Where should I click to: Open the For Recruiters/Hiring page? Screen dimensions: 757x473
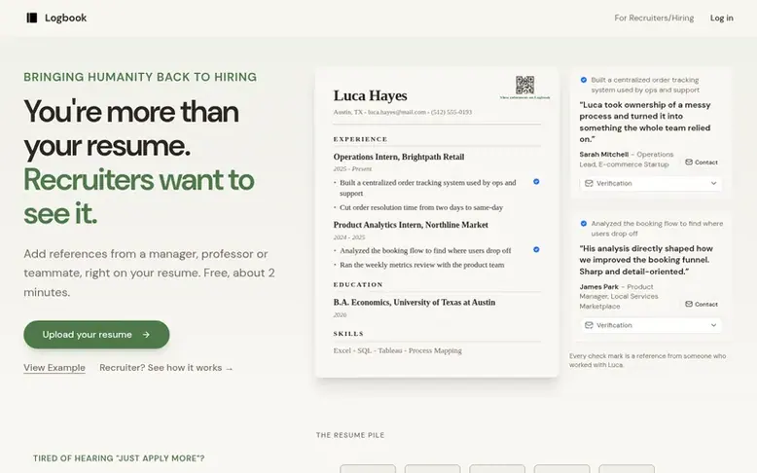pos(654,18)
